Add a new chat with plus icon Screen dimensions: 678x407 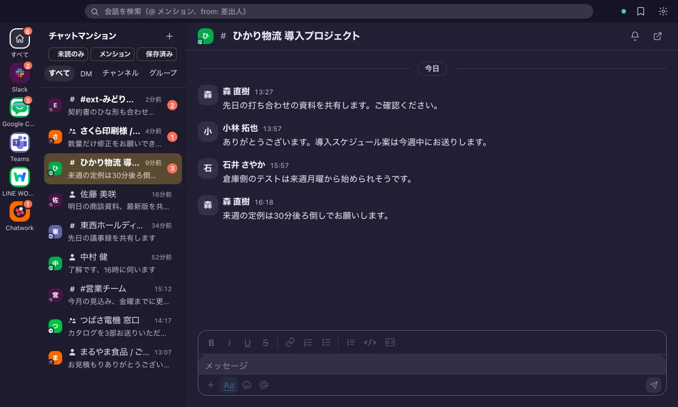169,36
